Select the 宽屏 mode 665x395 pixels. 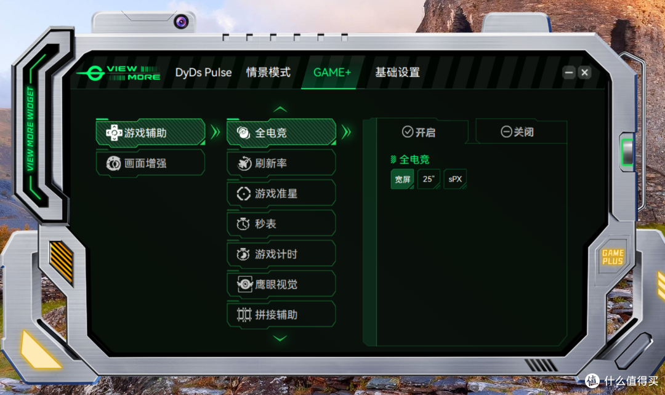coord(402,179)
